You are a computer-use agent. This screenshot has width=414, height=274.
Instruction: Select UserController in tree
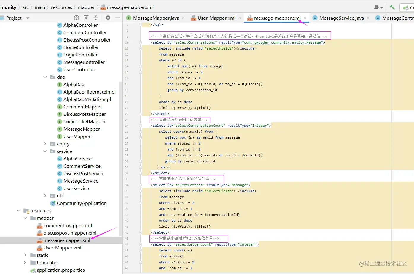click(x=79, y=70)
